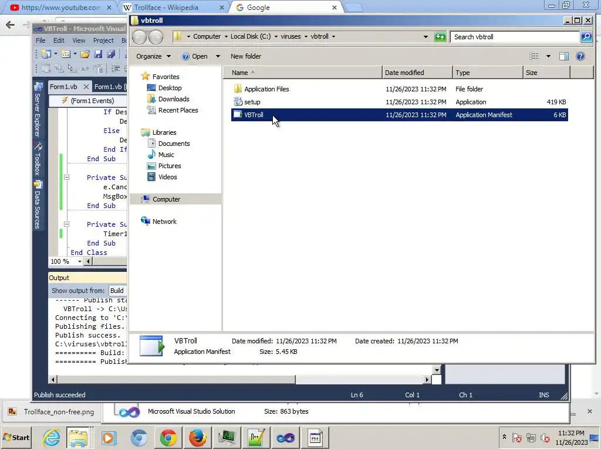Open Explorer help question-mark icon

580,56
